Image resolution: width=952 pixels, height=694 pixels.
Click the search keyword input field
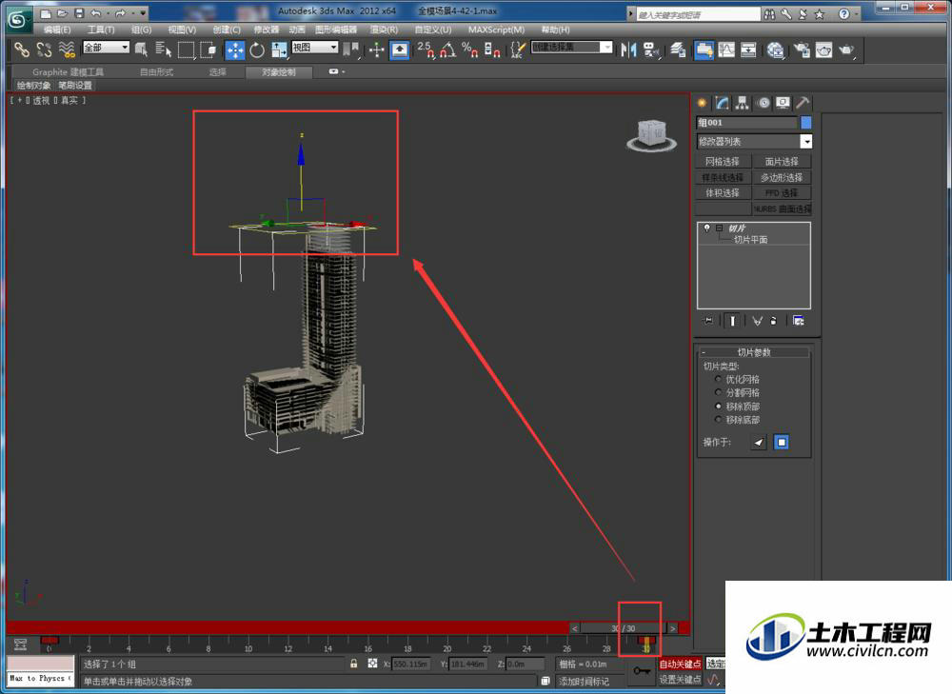click(x=698, y=14)
